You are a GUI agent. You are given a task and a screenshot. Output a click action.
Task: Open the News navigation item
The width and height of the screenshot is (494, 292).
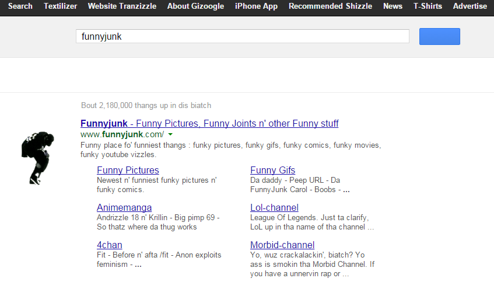pyautogui.click(x=393, y=6)
